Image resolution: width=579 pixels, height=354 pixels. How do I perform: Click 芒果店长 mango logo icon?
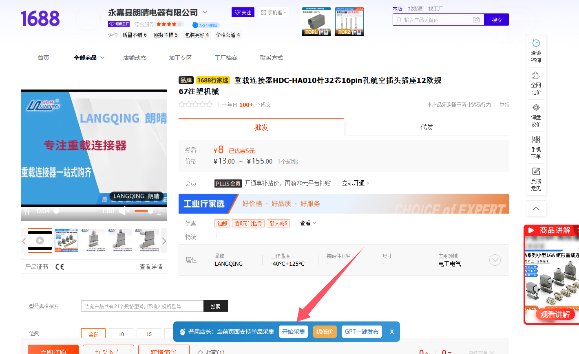tap(183, 332)
